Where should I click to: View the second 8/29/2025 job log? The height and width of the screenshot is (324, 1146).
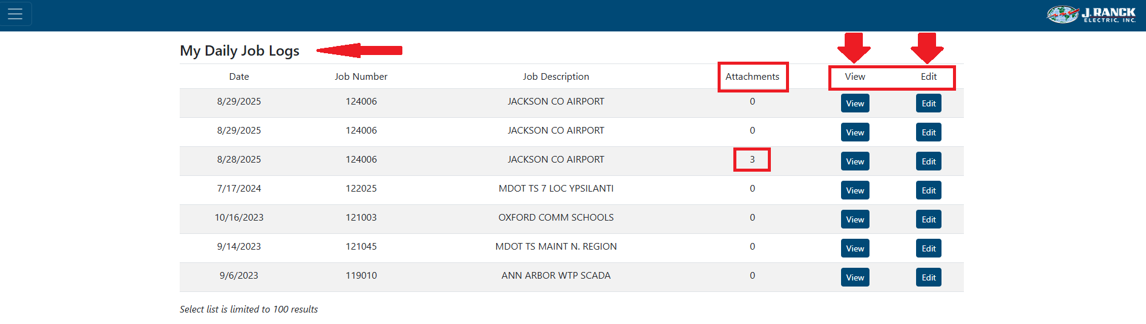click(x=854, y=132)
